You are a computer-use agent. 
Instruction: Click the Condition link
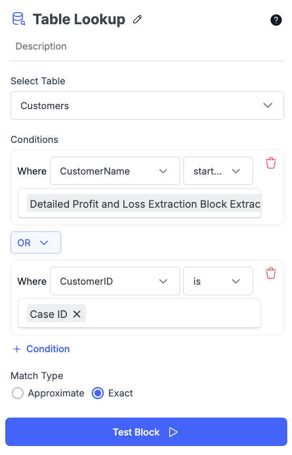(x=48, y=349)
